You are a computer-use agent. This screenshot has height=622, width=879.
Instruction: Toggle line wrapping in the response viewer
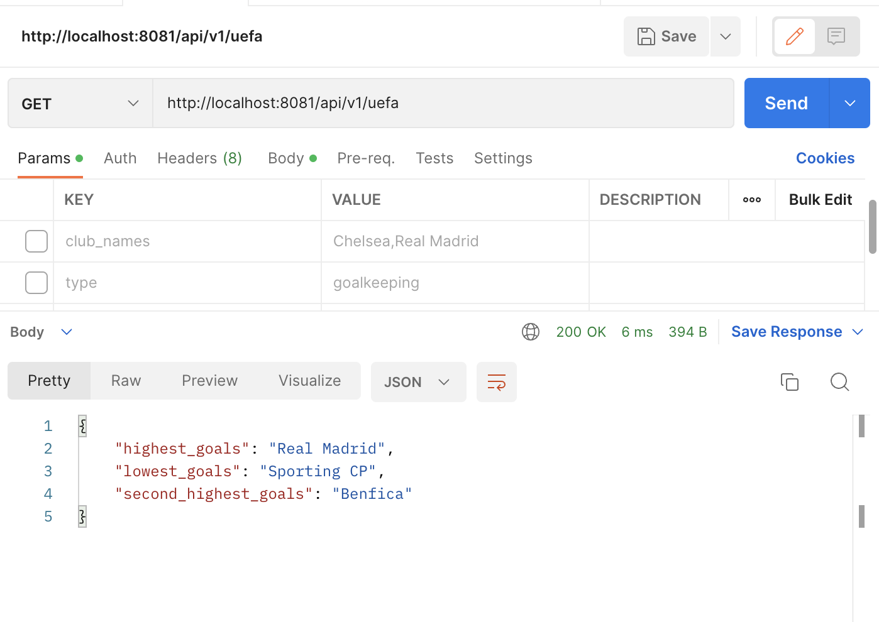496,381
